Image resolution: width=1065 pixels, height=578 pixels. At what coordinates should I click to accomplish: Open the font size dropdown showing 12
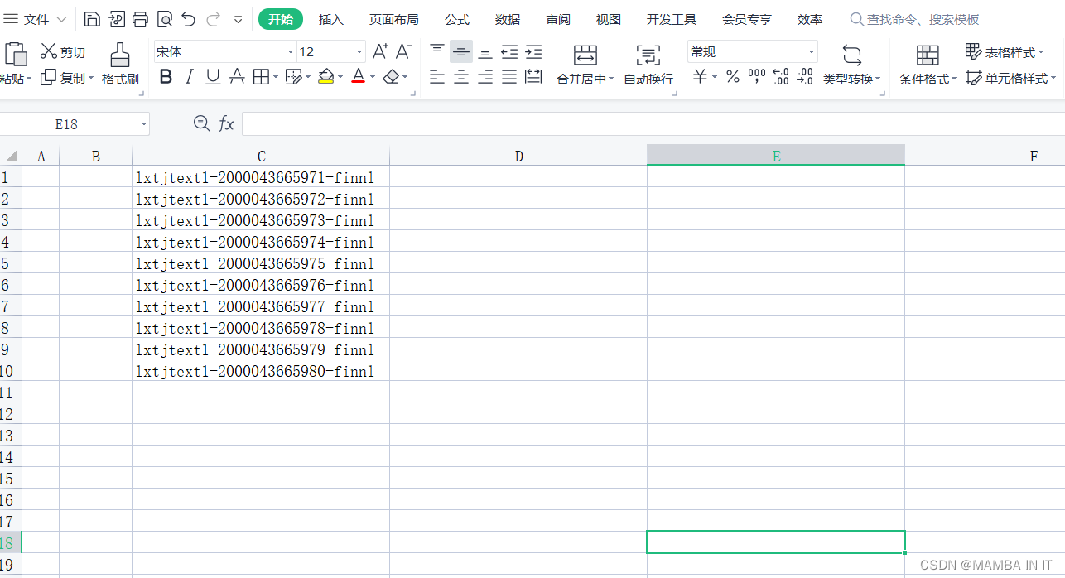click(x=359, y=52)
